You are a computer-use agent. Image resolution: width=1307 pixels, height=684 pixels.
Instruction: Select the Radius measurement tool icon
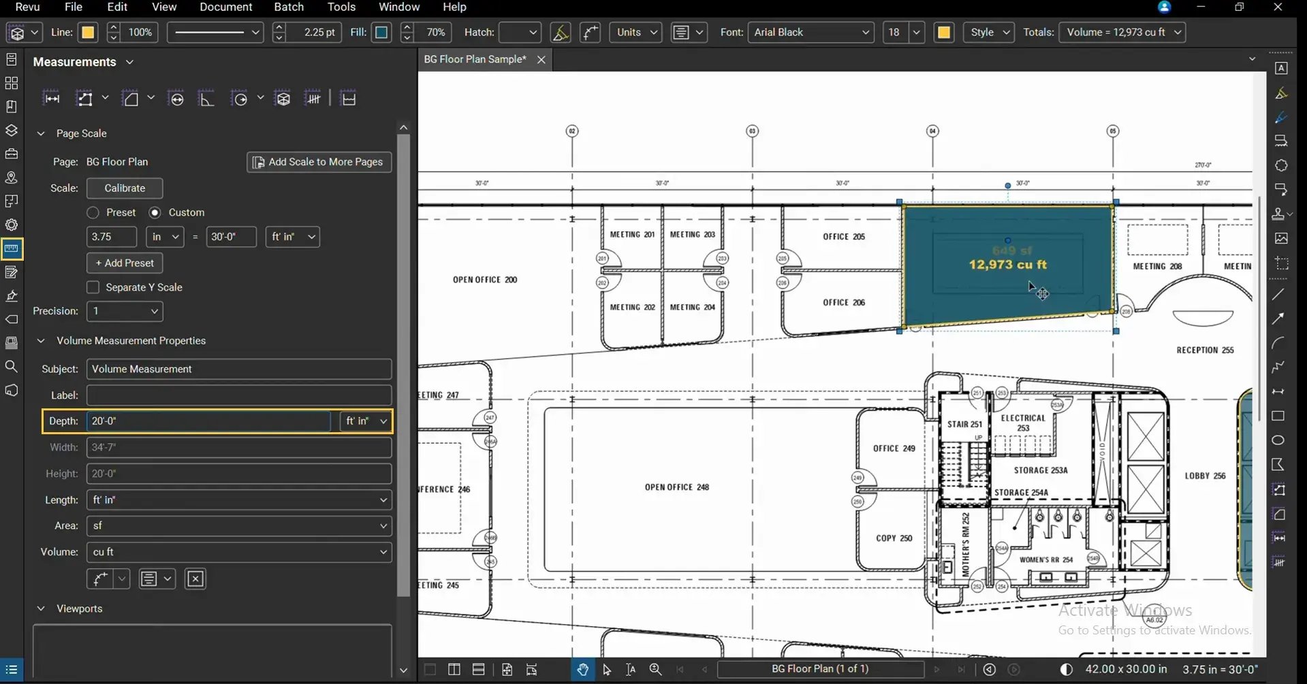240,99
